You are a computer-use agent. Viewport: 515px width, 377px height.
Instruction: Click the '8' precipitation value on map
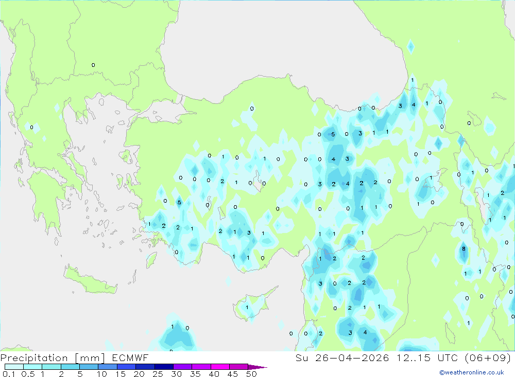464,249
